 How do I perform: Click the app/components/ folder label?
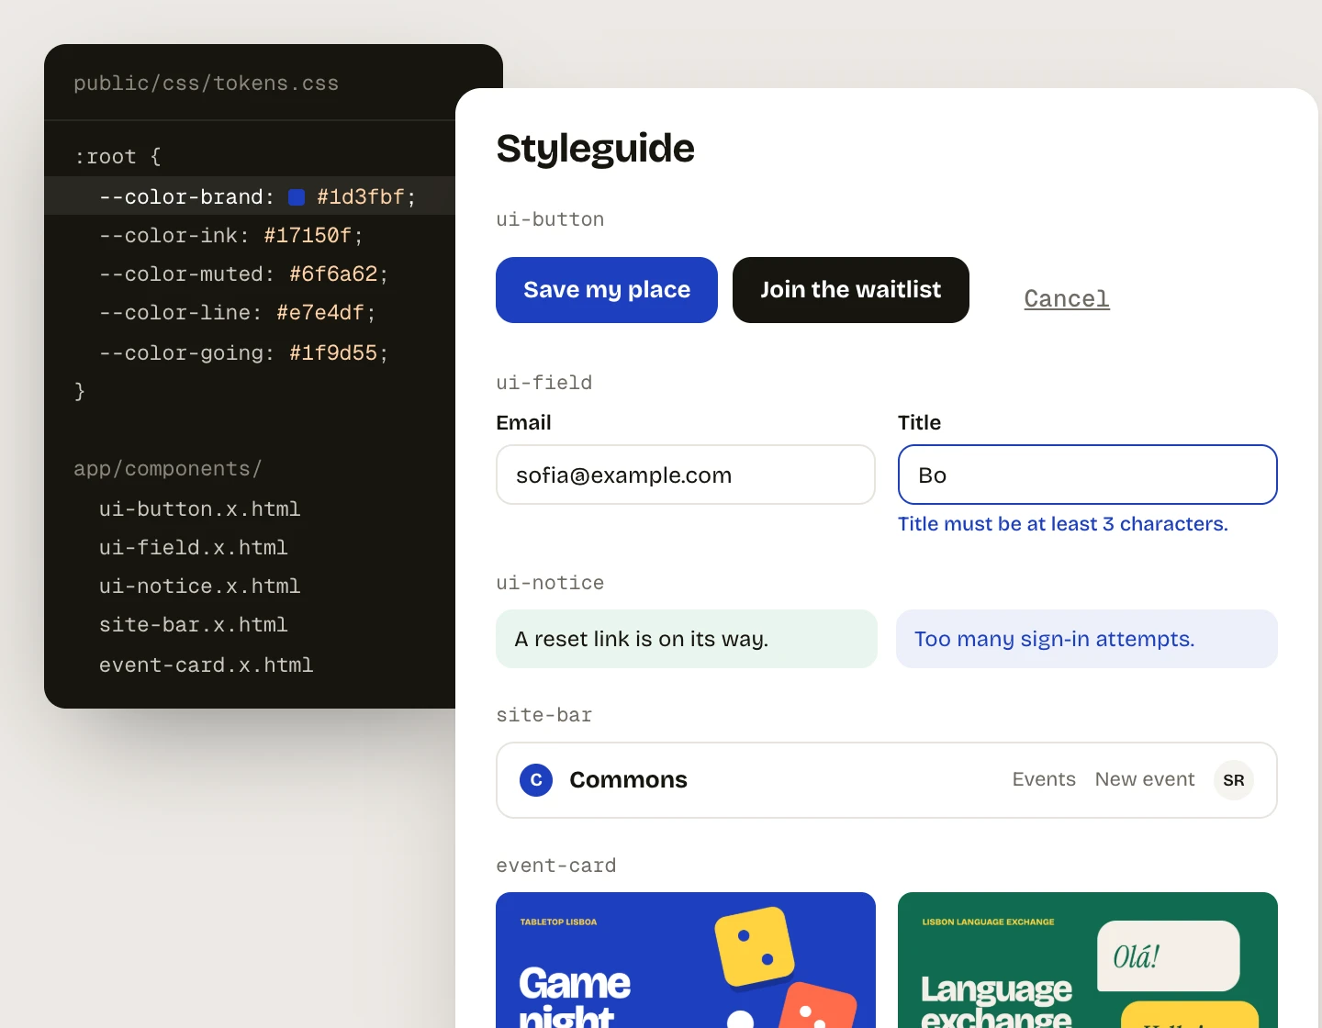[168, 469]
